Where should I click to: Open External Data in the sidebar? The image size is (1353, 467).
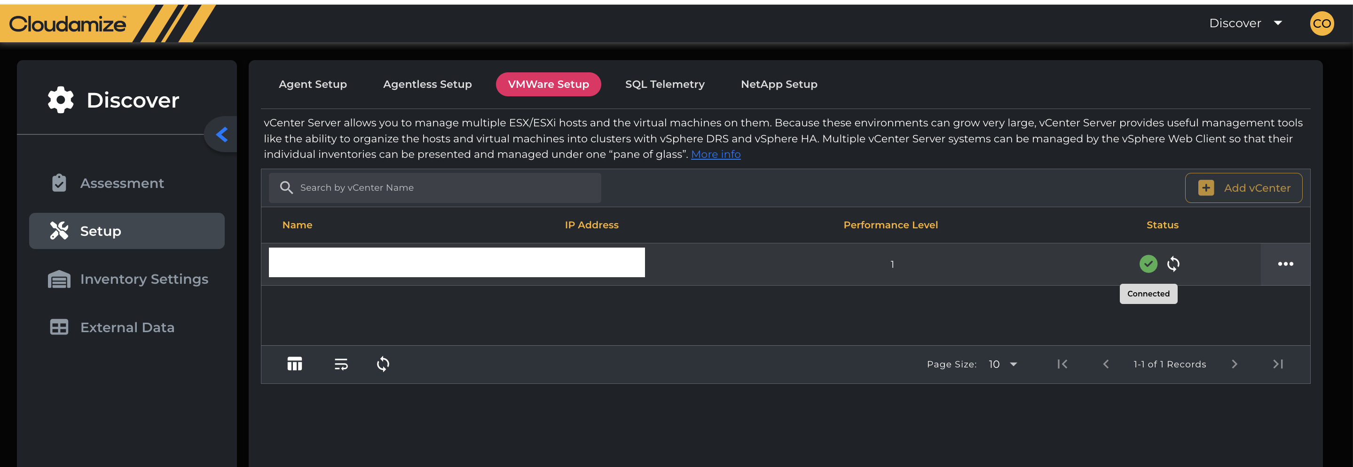(126, 327)
